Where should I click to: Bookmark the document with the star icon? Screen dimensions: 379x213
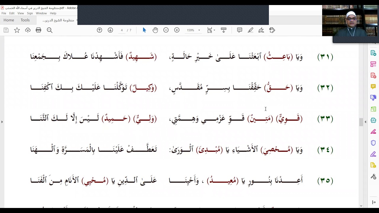(17, 30)
